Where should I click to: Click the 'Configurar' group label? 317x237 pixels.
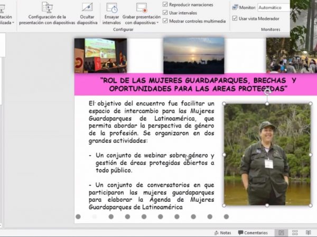point(123,29)
